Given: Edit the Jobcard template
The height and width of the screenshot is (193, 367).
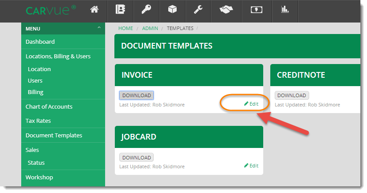Looking at the screenshot, I should (x=251, y=166).
